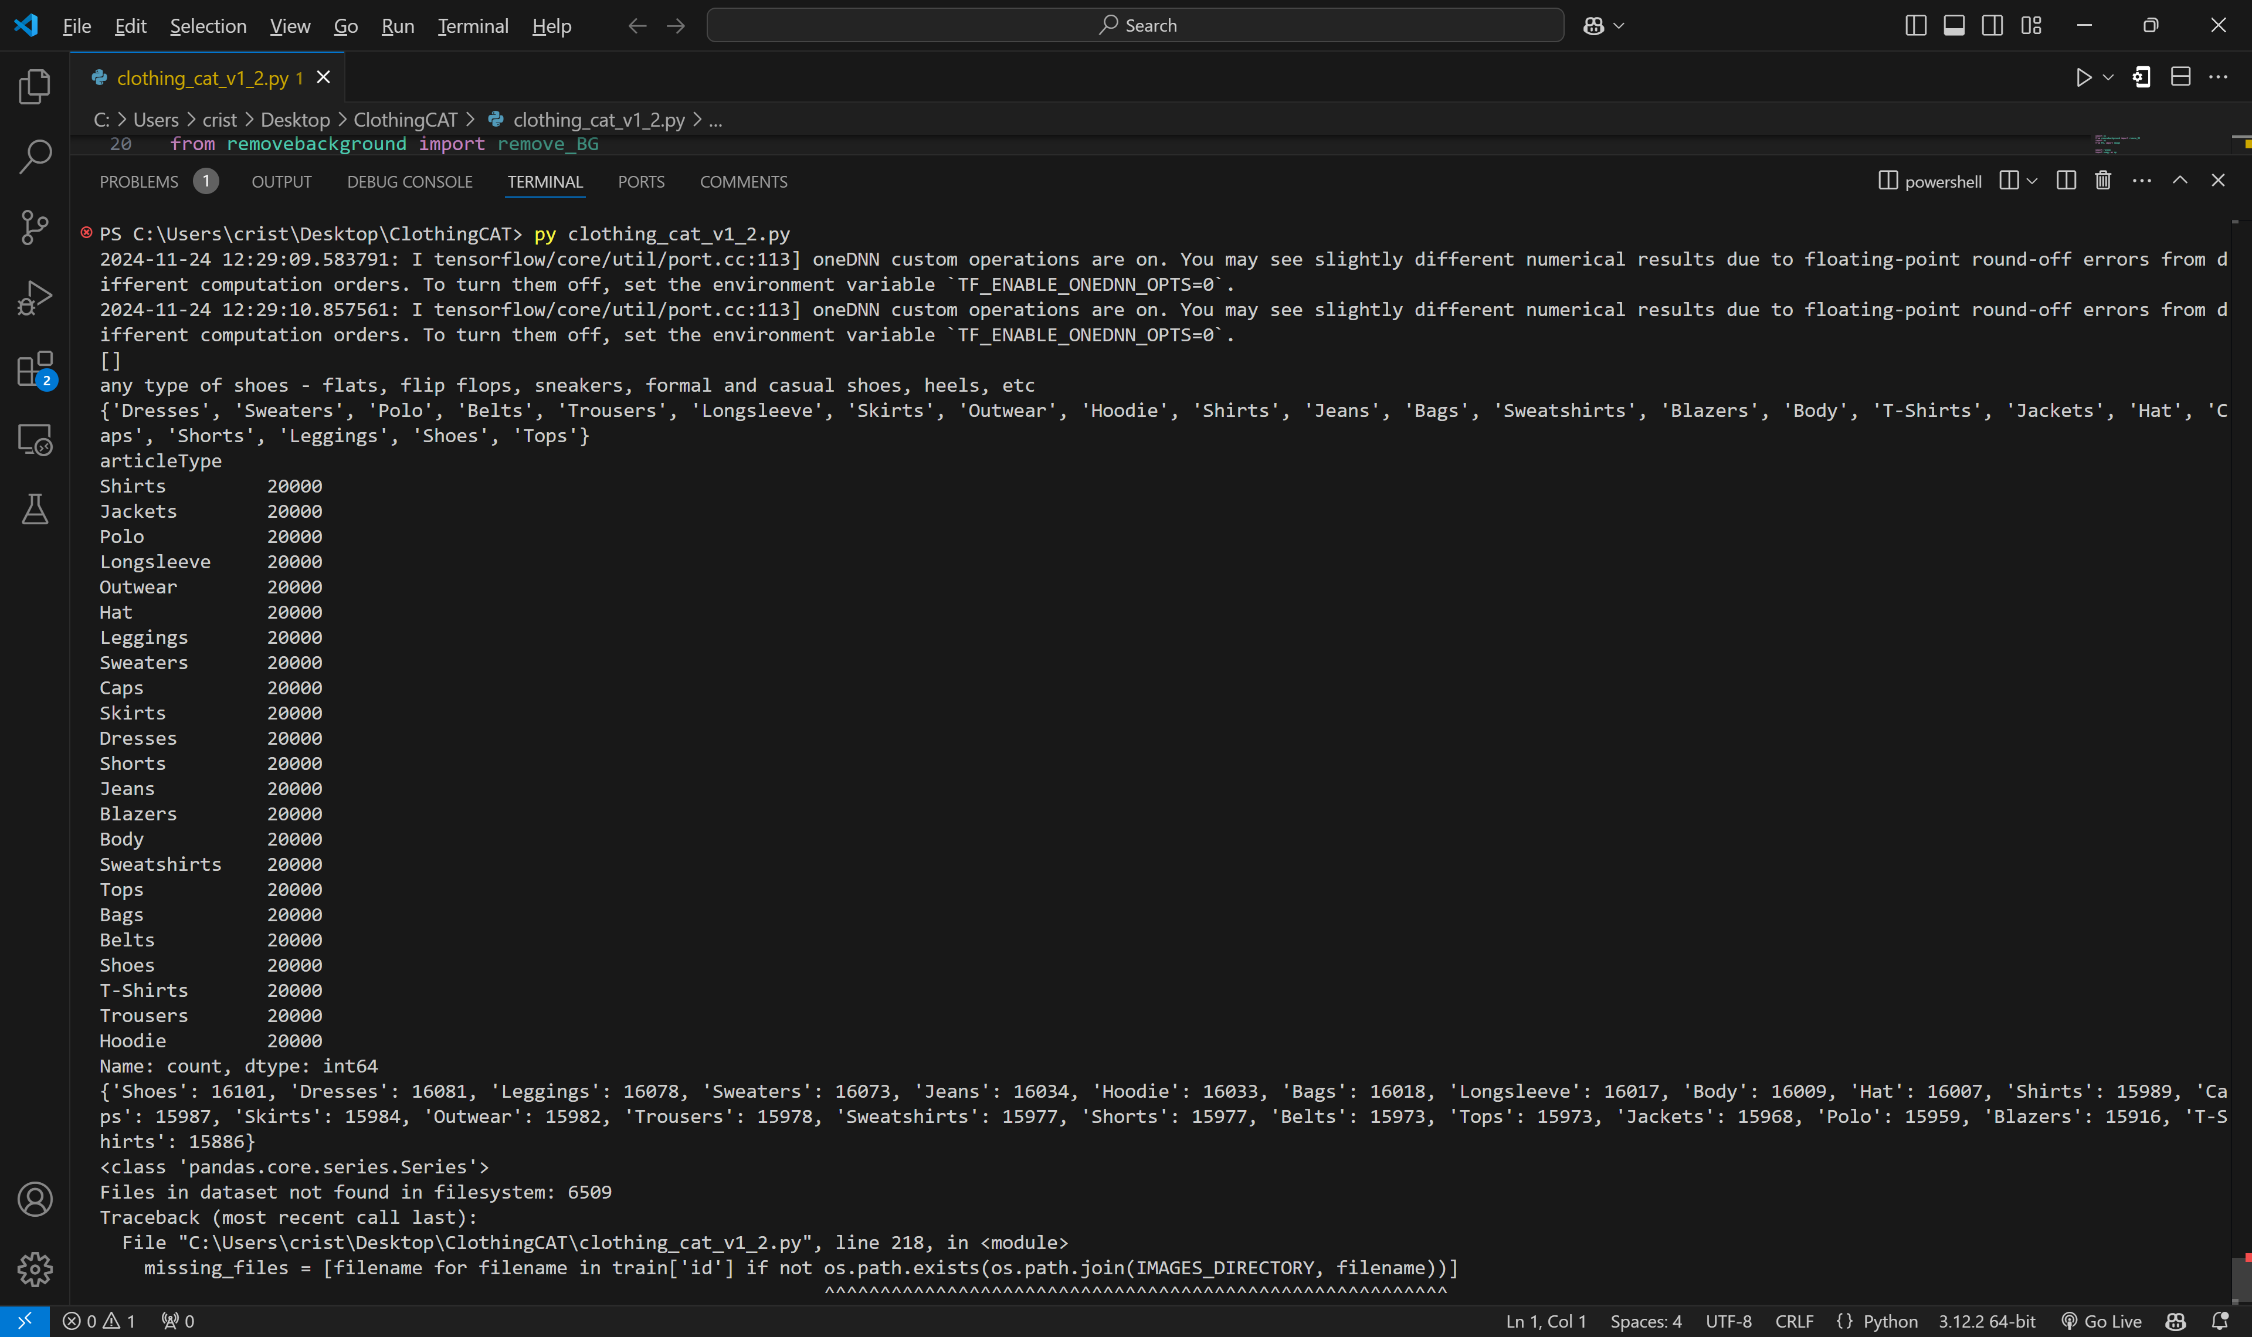This screenshot has height=1337, width=2252.
Task: Toggle the bottom panel layout icon
Action: (1954, 25)
